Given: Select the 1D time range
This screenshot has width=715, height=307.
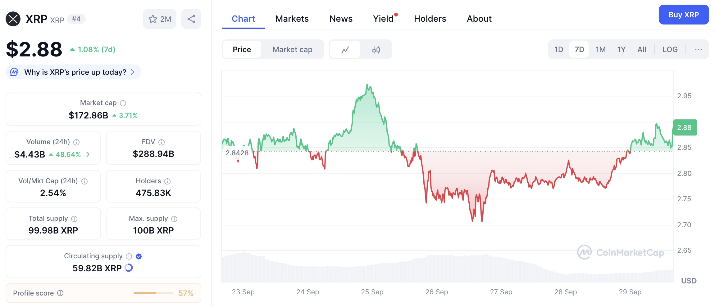Looking at the screenshot, I should tap(558, 50).
